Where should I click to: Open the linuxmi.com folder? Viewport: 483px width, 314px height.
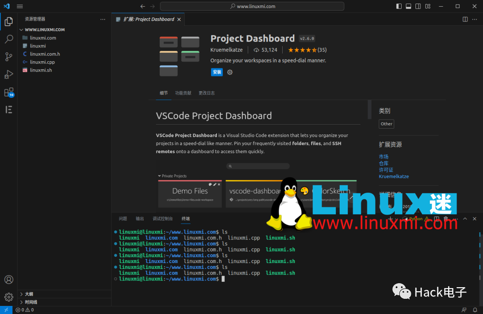(65, 38)
